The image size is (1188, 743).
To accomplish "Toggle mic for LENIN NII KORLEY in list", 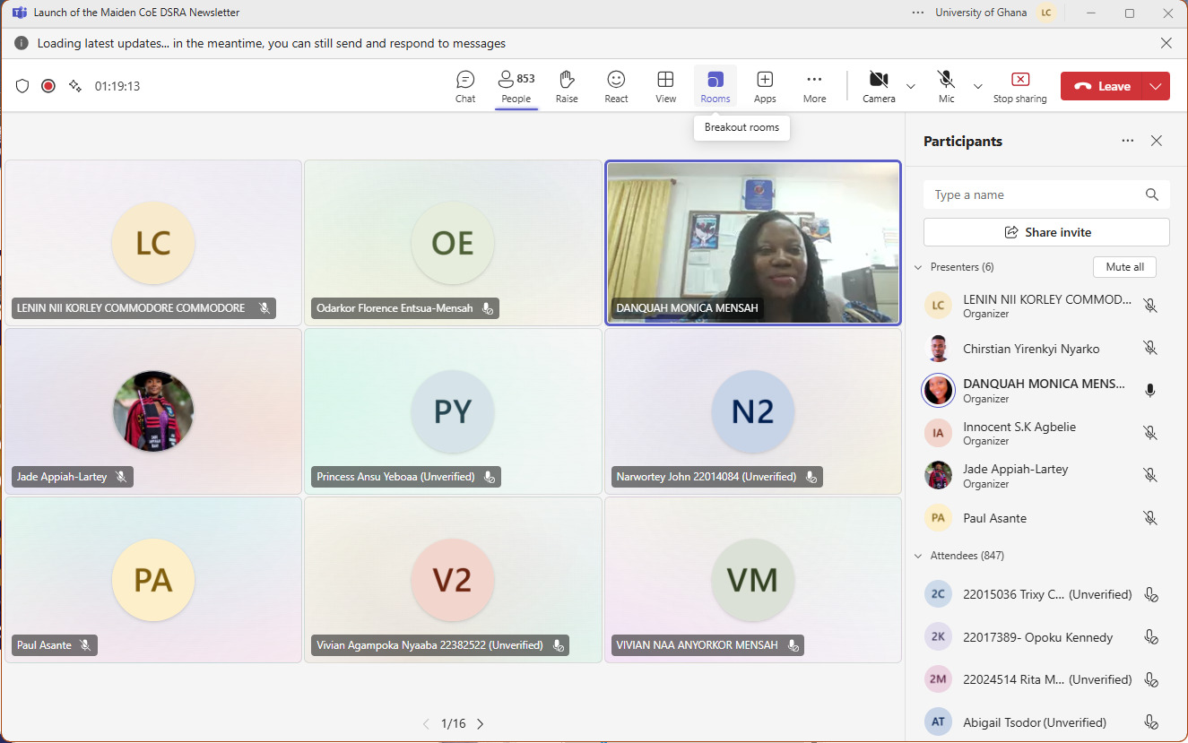I will pos(1150,306).
